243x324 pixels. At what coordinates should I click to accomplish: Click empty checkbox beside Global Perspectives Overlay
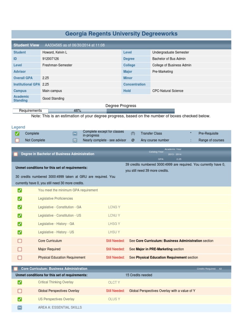20,291
